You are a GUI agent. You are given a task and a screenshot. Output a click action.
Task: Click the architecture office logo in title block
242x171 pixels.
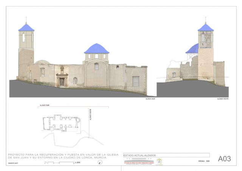pyautogui.click(x=139, y=162)
